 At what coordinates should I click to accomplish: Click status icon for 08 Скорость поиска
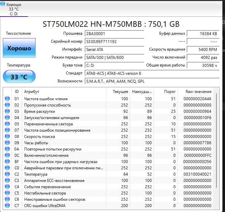[7, 136]
